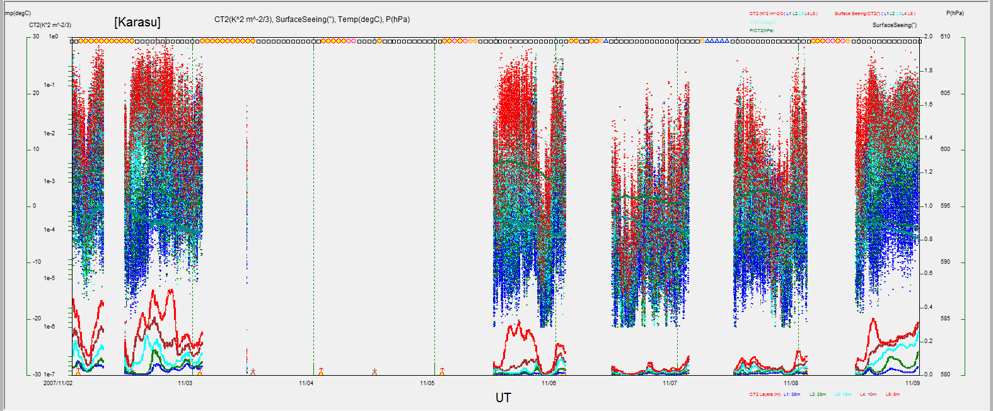993x411 pixels.
Task: Select the L4: 10m layer legend entry
Action: [868, 395]
